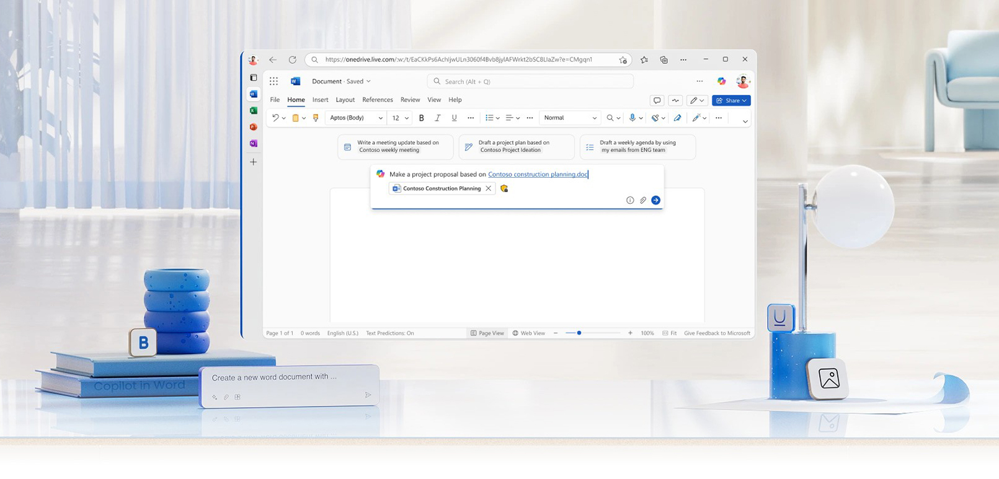Click the Word logo in the header
This screenshot has width=999, height=479.
pyautogui.click(x=295, y=81)
